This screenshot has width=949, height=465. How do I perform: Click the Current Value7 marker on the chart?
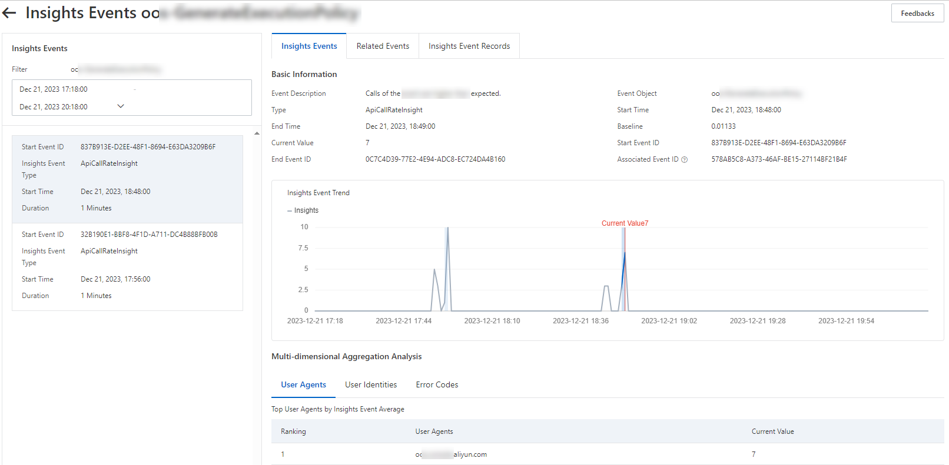point(625,223)
